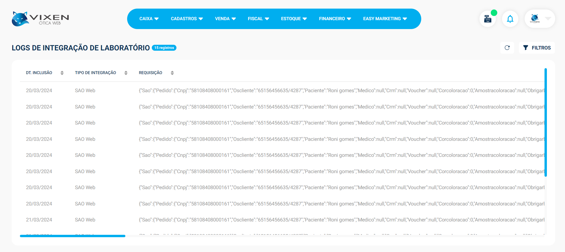Open the Filtros button
The width and height of the screenshot is (565, 252).
(x=537, y=48)
